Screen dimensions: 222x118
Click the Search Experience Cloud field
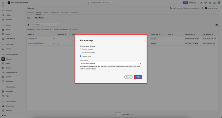coord(99,3)
